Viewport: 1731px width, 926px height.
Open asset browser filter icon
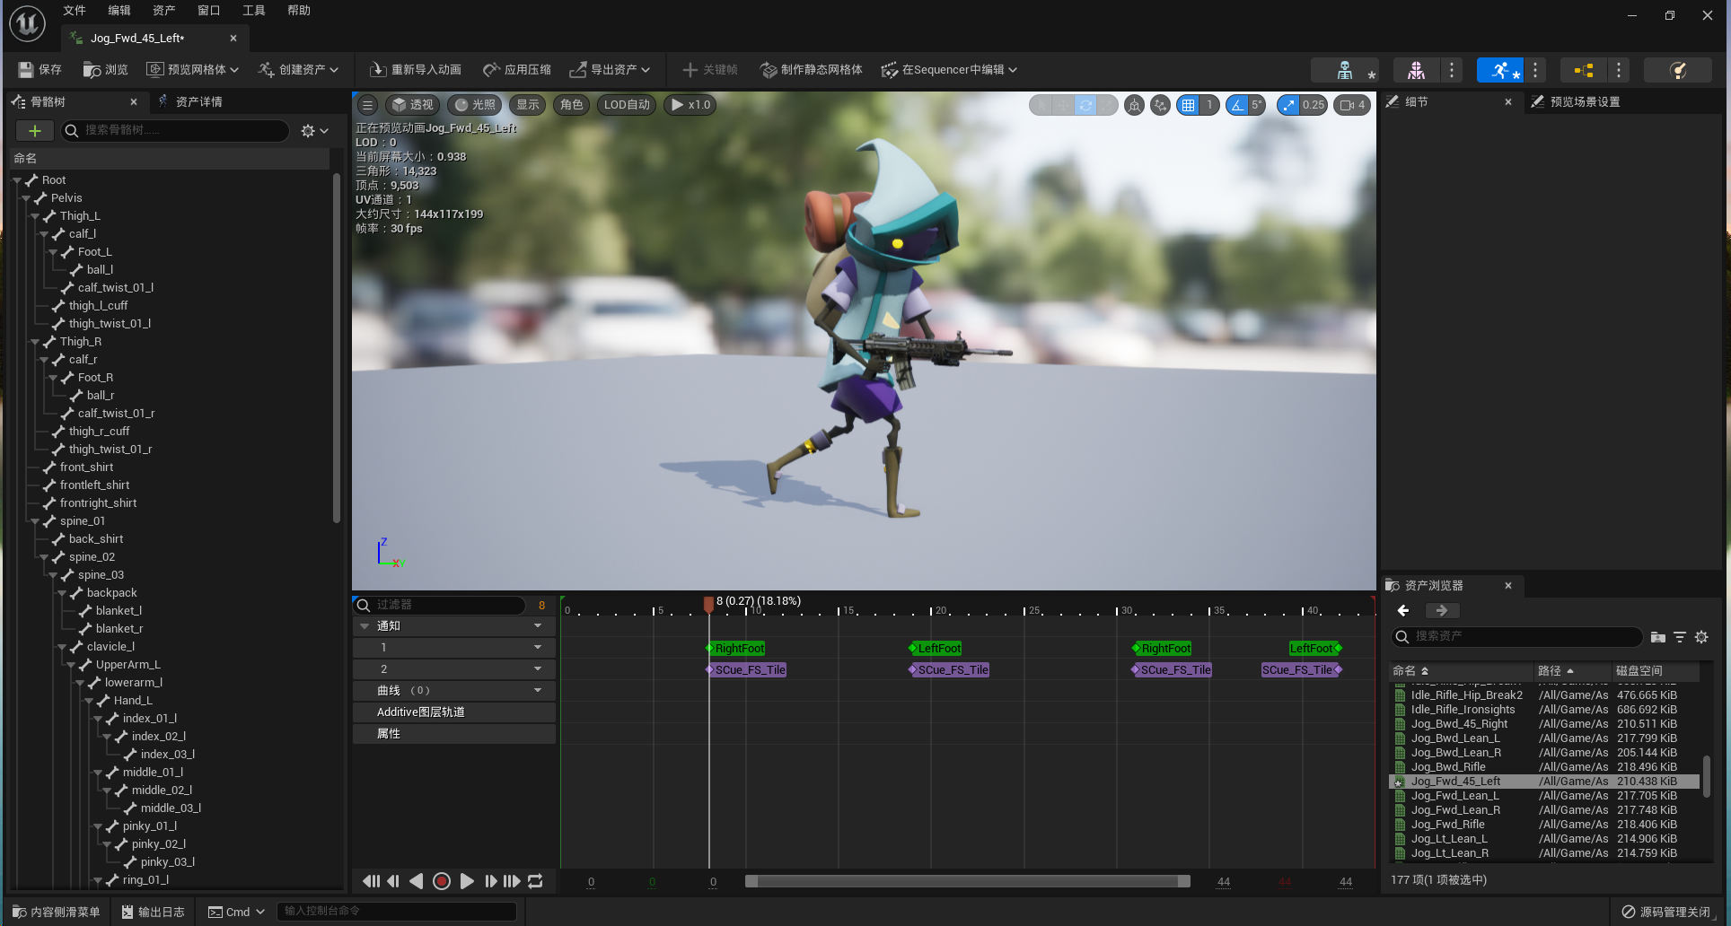(1680, 637)
